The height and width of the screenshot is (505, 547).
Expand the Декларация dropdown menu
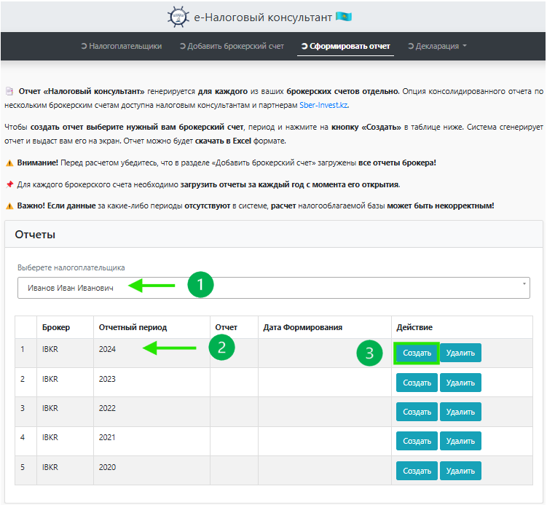(437, 46)
